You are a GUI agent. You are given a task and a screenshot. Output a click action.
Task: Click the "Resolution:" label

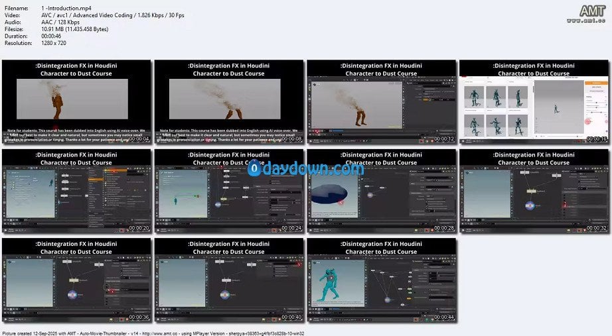tap(18, 43)
